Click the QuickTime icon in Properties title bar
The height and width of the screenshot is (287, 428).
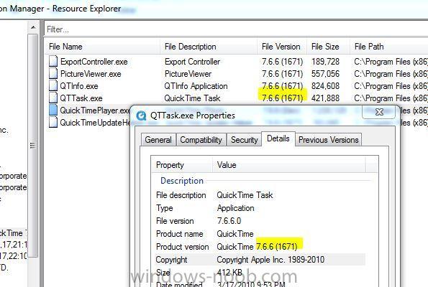click(142, 116)
